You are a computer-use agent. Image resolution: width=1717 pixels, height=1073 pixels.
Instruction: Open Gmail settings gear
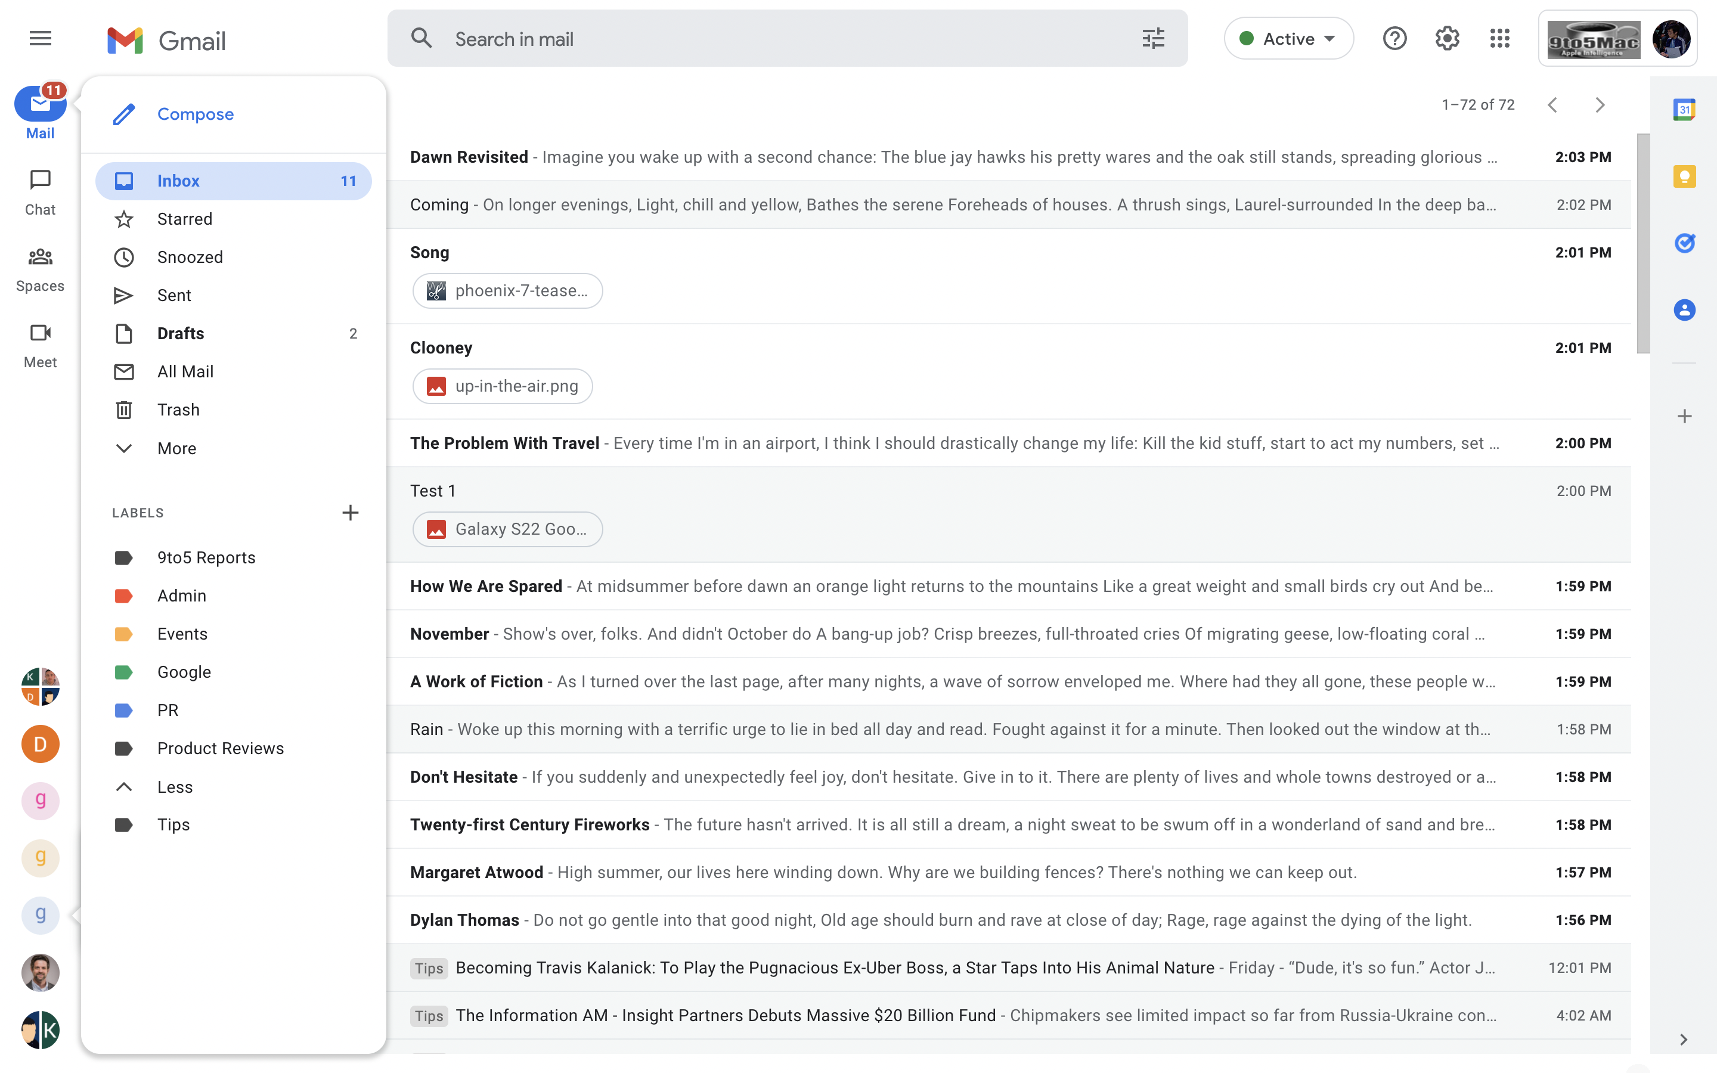1446,38
